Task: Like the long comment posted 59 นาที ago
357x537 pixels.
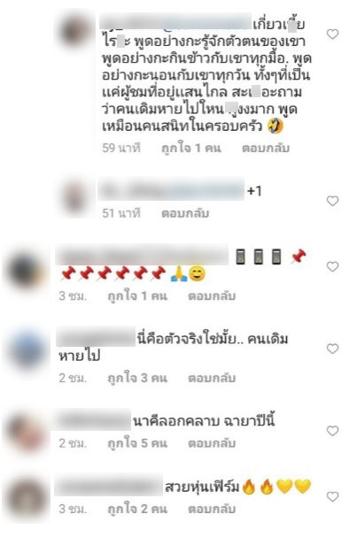Action: click(x=332, y=34)
